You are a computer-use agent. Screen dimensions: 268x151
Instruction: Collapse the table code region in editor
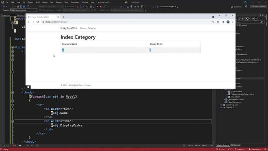(x=13, y=47)
